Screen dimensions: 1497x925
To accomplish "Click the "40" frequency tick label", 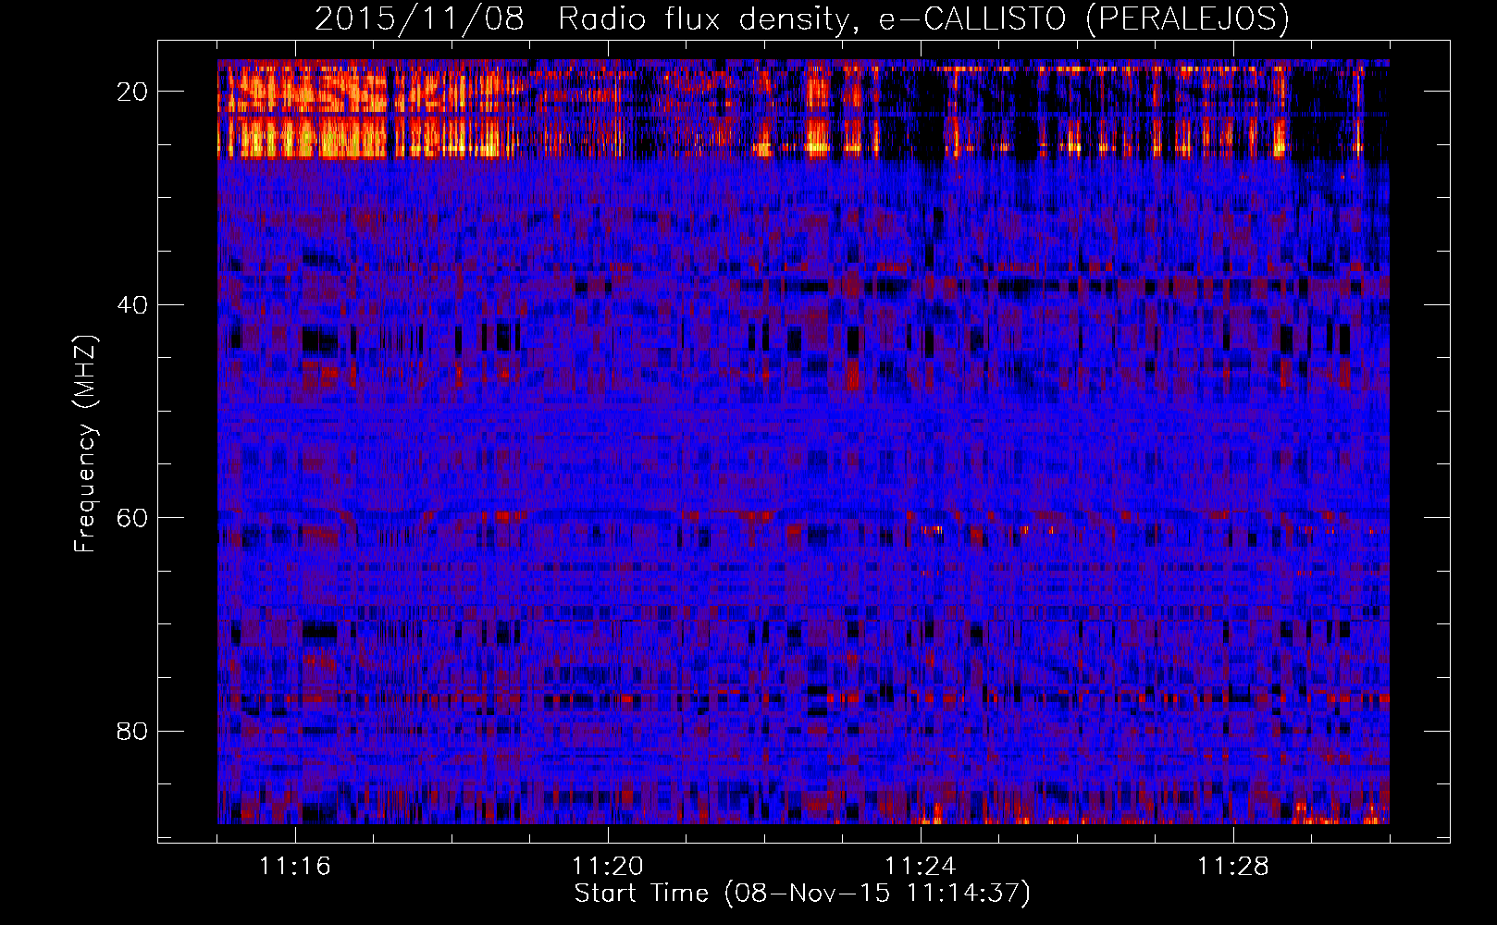I will (133, 304).
